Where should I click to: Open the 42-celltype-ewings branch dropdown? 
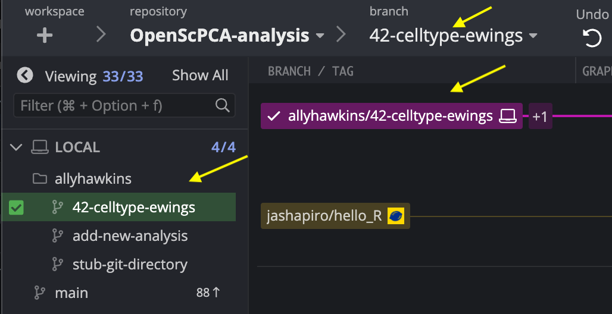coord(453,36)
